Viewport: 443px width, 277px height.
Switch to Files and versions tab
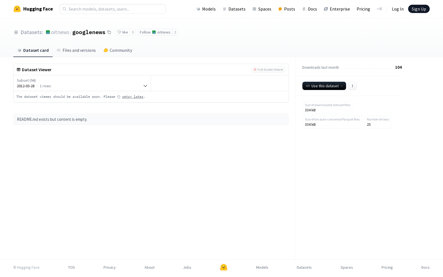pos(76,50)
